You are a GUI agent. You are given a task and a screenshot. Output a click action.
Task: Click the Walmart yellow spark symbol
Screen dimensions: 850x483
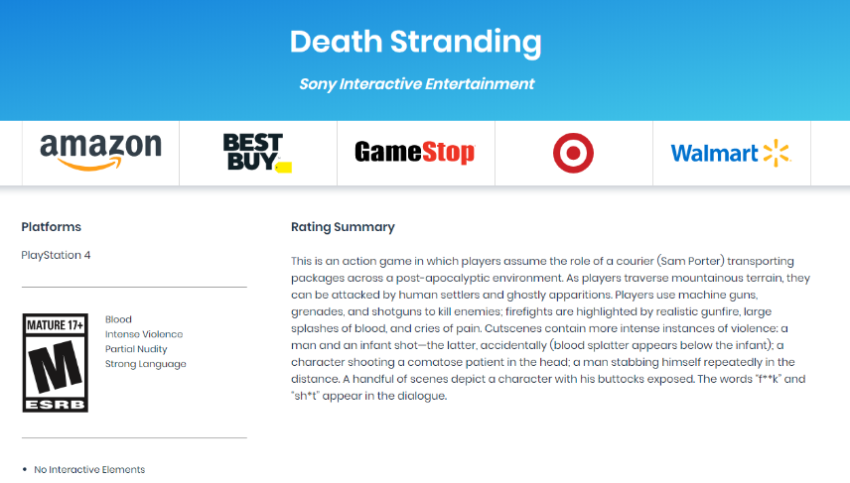click(777, 154)
